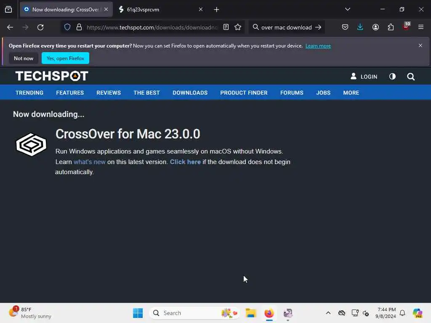This screenshot has height=323, width=431.
Task: Open the REVIEWS section
Action: [109, 93]
